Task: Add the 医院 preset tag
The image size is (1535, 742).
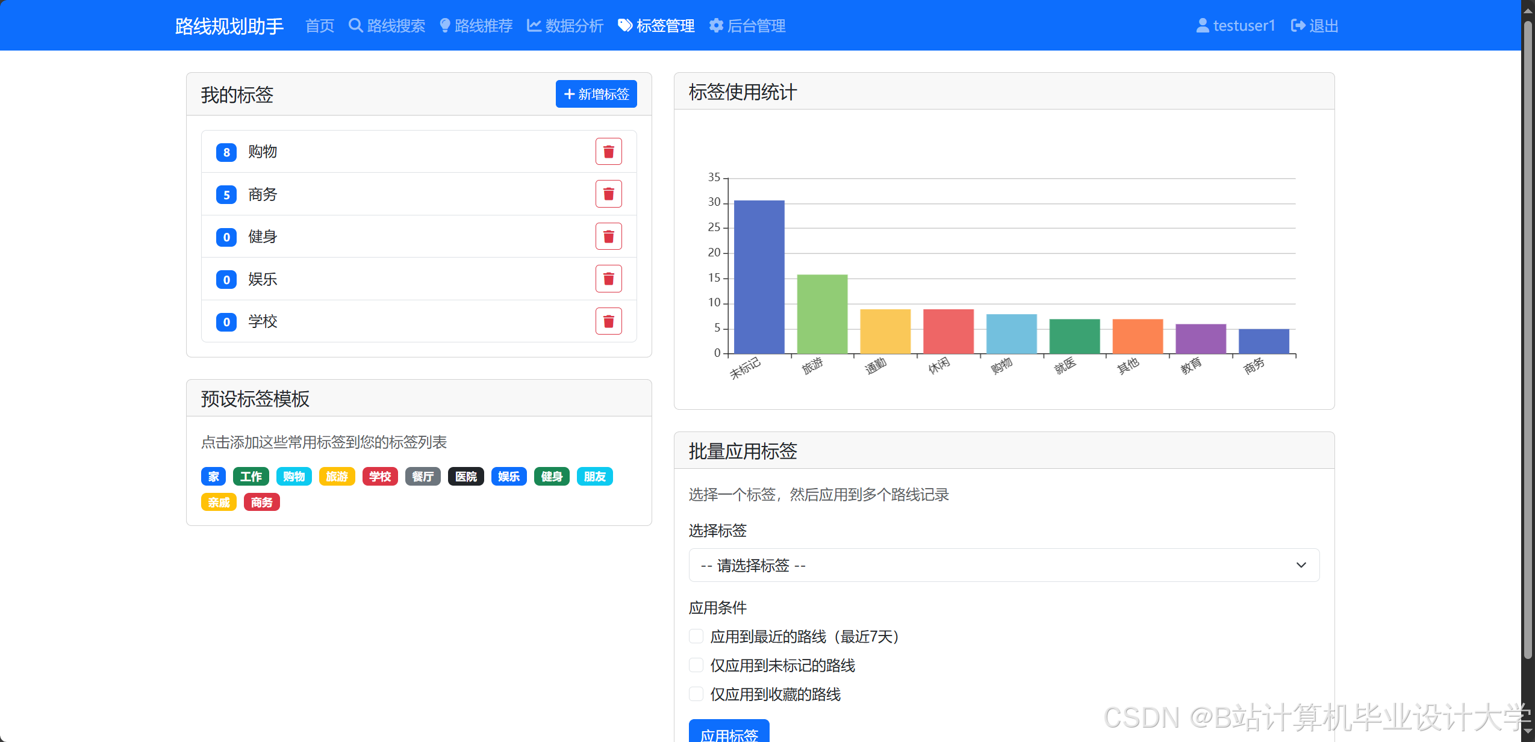Action: 465,477
